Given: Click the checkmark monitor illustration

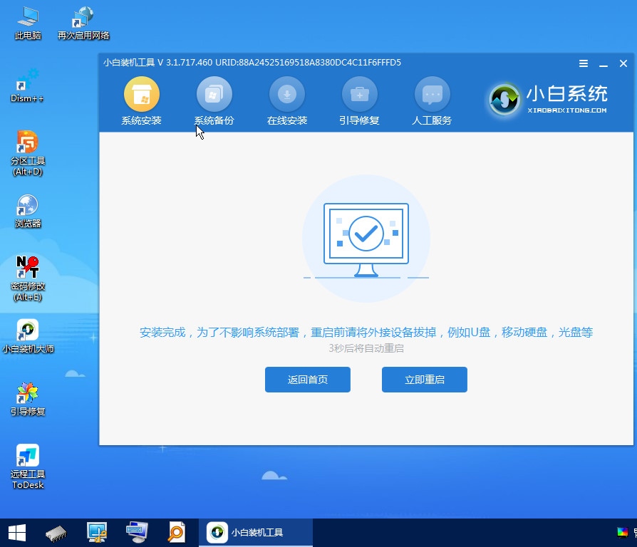Looking at the screenshot, I should (x=366, y=239).
